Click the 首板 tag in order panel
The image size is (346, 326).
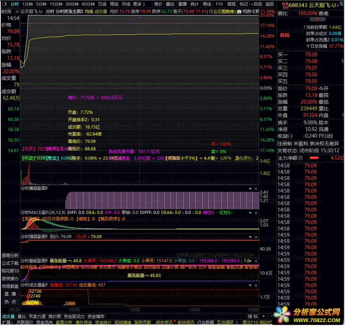point(285,35)
